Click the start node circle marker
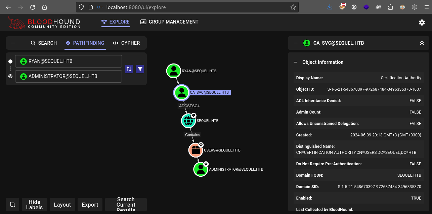Screen dimensions: 432x214 point(10,61)
